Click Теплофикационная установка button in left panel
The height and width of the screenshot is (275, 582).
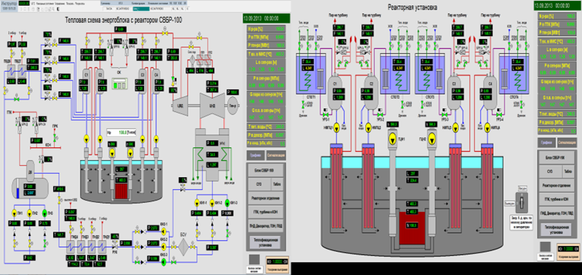tap(265, 243)
